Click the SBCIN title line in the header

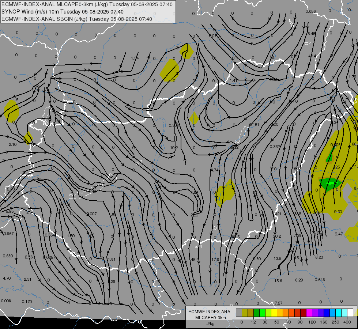(x=77, y=19)
